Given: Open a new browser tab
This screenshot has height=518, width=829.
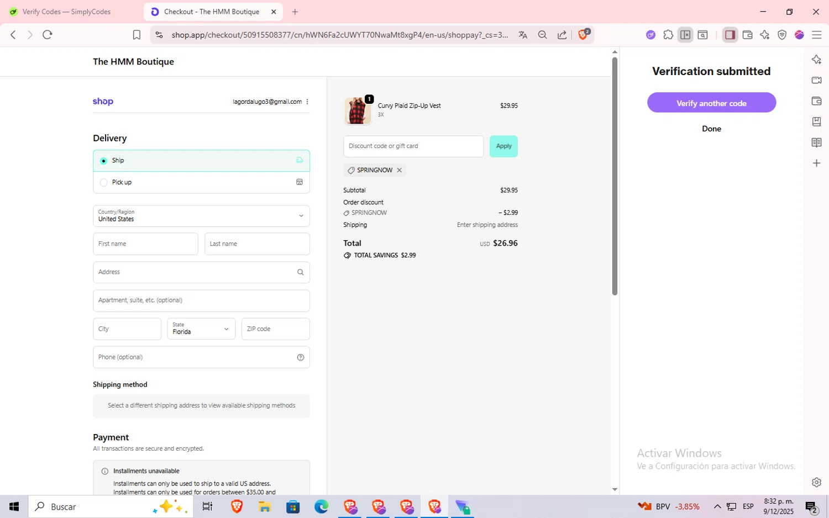Looking at the screenshot, I should (x=295, y=12).
